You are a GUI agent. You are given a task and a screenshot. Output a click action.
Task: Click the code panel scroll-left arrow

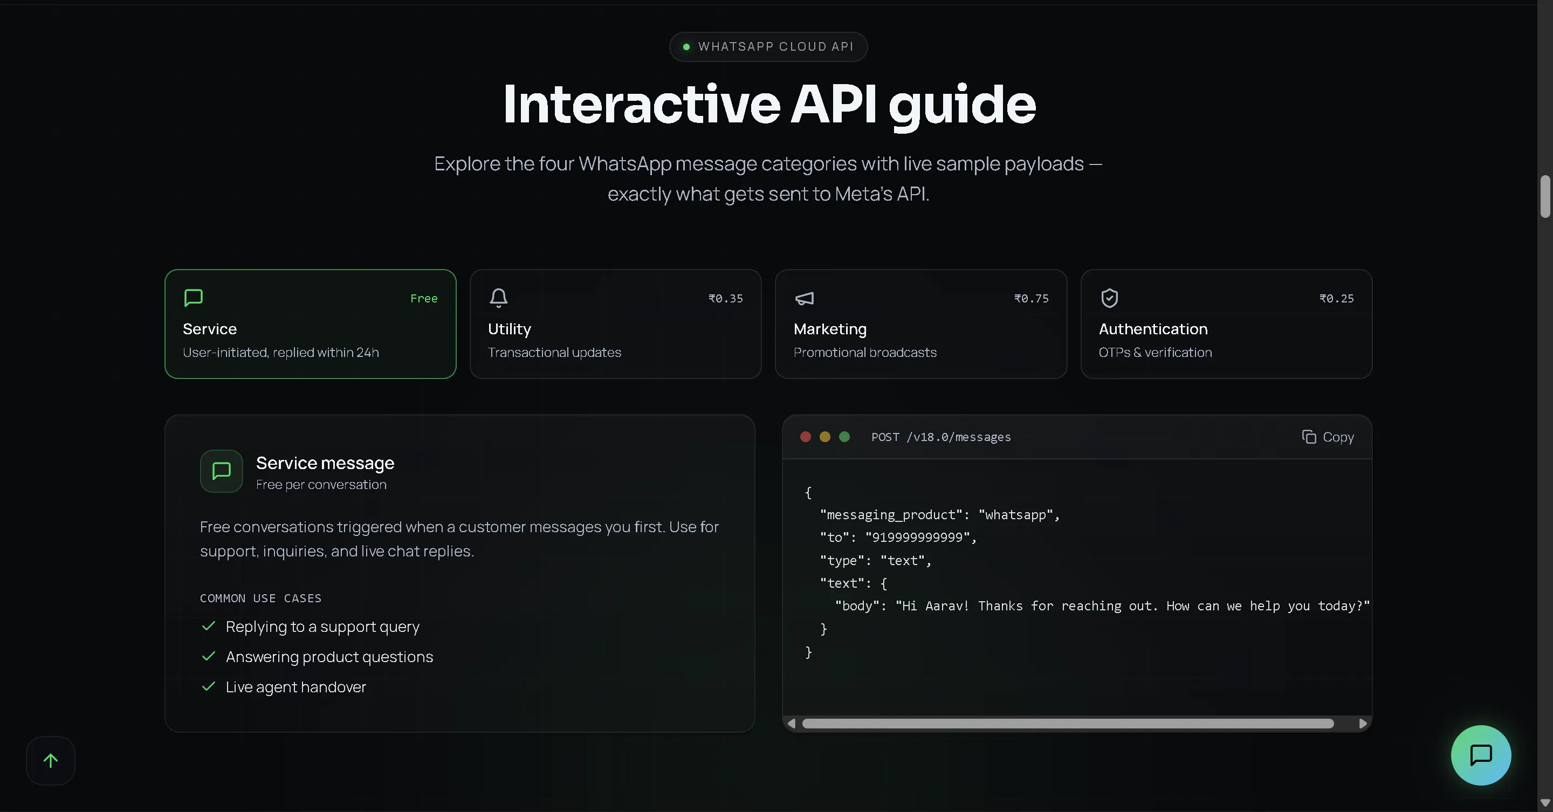792,724
